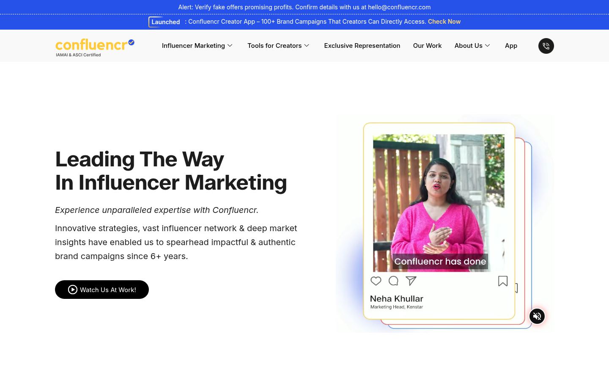
Task: Click the Check Now link in banner
Action: [444, 22]
